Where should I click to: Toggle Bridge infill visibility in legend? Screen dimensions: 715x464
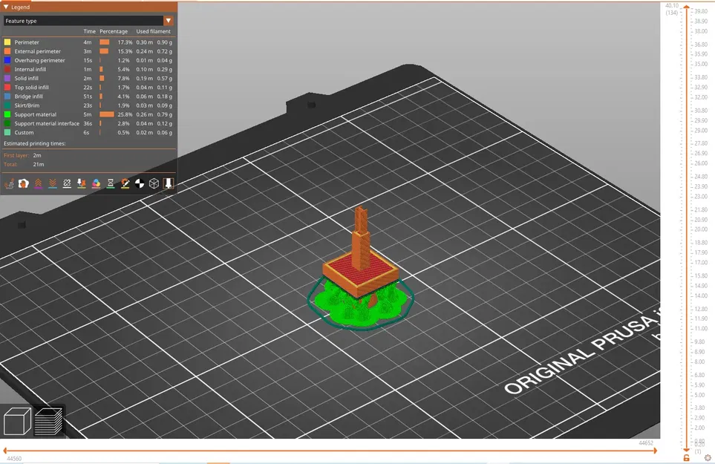[x=88, y=97]
